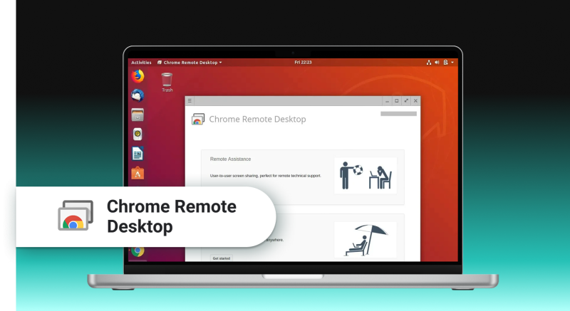Image resolution: width=570 pixels, height=311 pixels.
Task: Maximize the Chrome Remote Desktop window
Action: [397, 101]
